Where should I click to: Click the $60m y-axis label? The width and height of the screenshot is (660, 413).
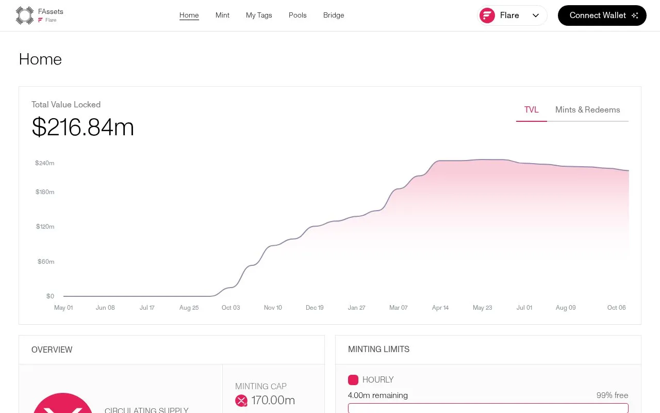46,262
